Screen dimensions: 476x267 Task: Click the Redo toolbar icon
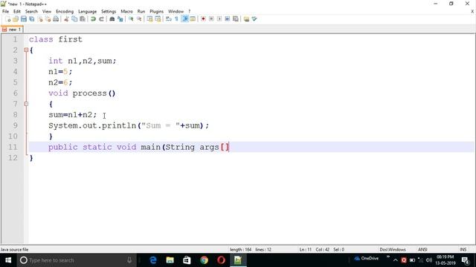click(101, 19)
